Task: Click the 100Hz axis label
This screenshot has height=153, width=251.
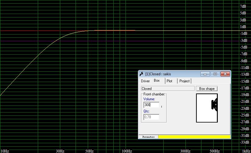Action: (x=127, y=151)
